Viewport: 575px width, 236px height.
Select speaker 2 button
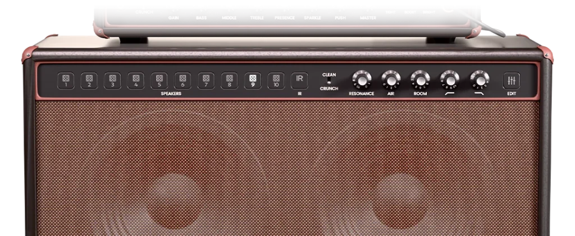tap(89, 81)
